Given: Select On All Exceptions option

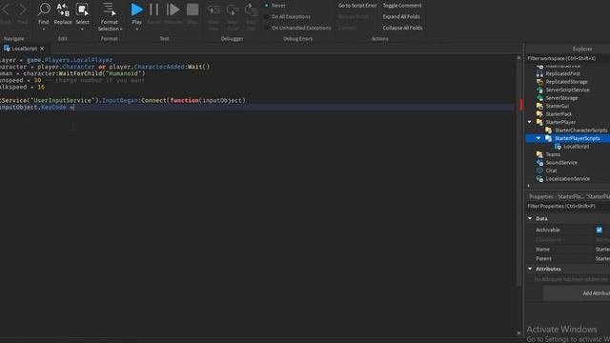Looking at the screenshot, I should (267, 17).
